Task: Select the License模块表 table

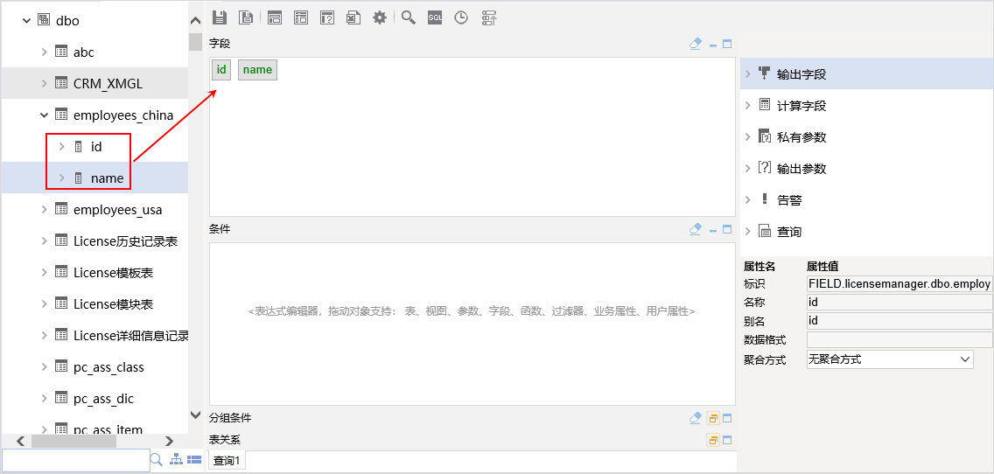Action: click(x=114, y=304)
